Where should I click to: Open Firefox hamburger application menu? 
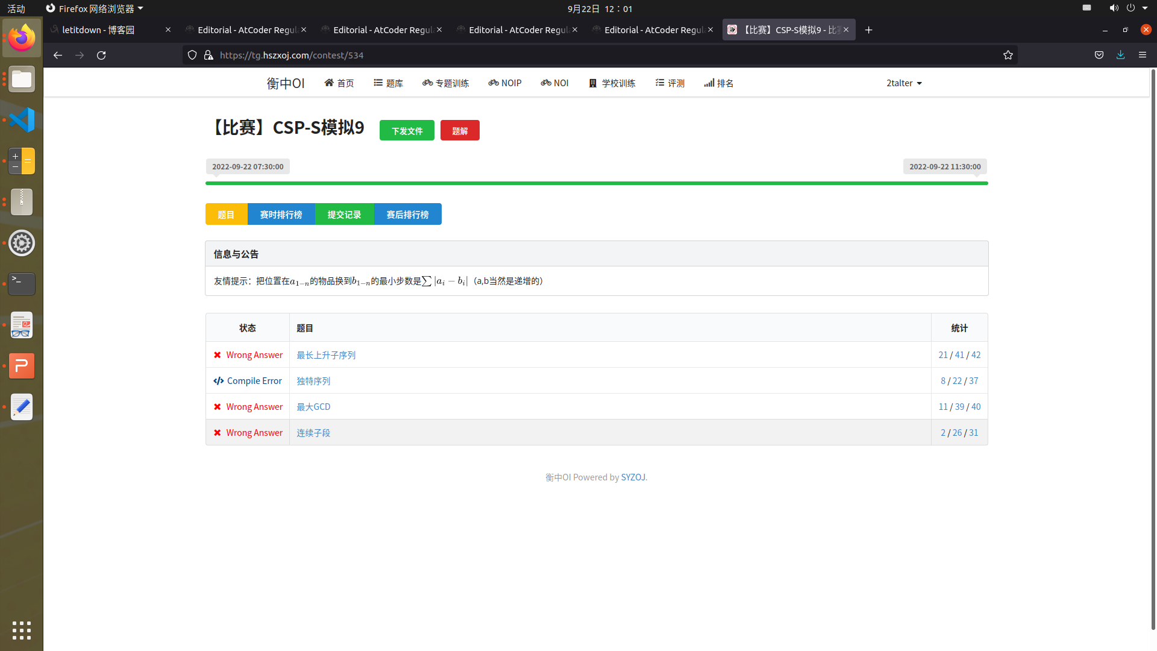point(1142,55)
